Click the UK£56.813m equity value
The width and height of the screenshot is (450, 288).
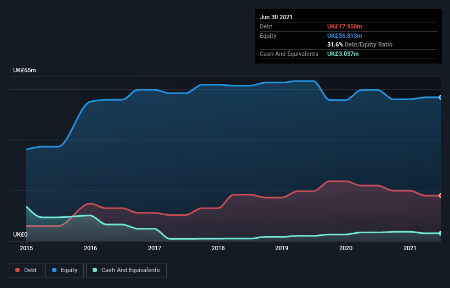click(344, 36)
